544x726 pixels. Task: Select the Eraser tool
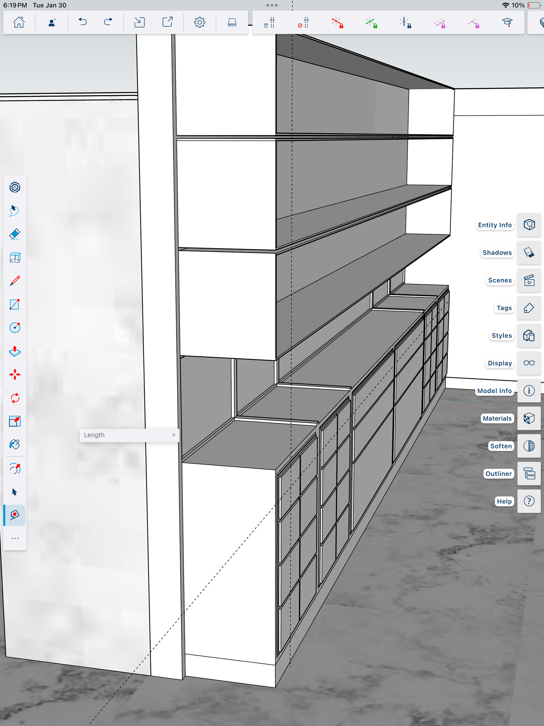(x=15, y=234)
